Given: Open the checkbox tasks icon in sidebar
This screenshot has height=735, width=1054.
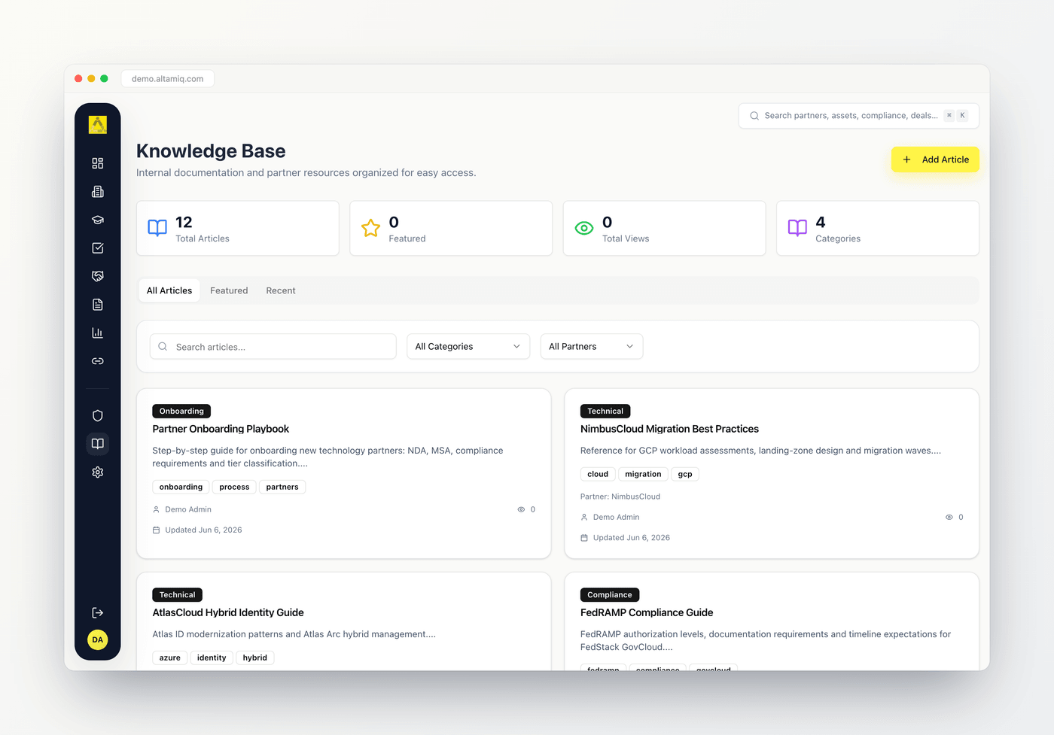Looking at the screenshot, I should pos(98,248).
